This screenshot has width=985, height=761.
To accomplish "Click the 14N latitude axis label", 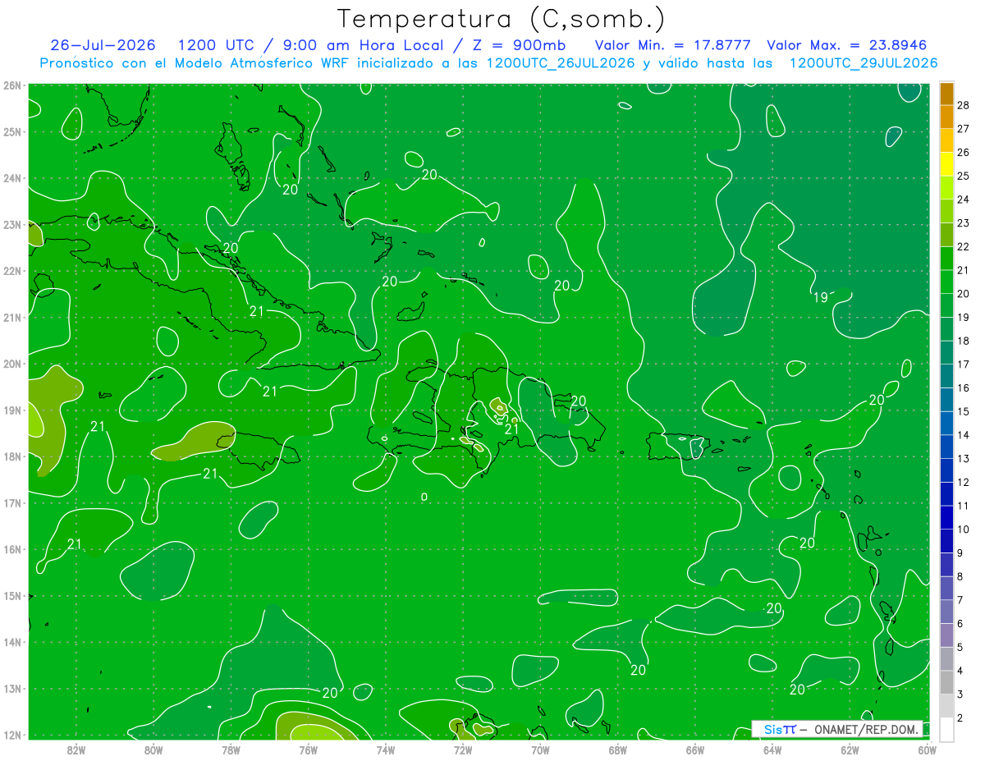I will click(x=11, y=642).
